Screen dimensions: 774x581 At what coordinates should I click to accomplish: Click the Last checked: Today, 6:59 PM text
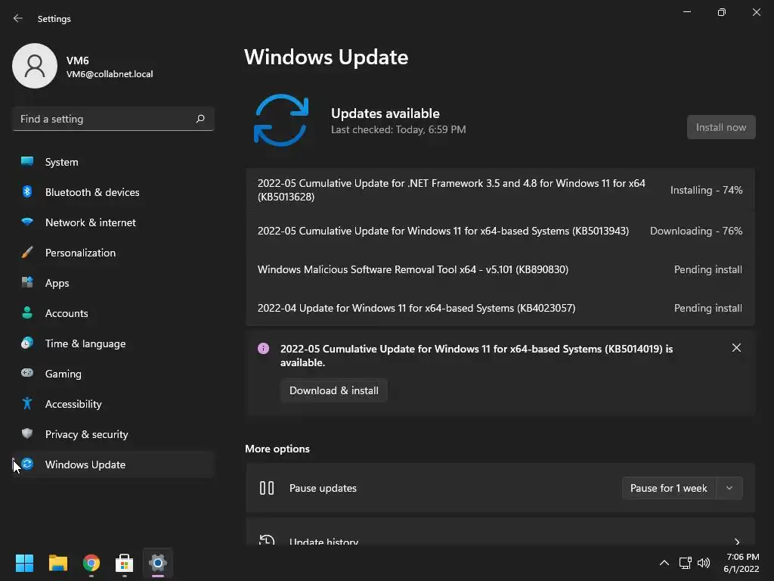pyautogui.click(x=398, y=129)
